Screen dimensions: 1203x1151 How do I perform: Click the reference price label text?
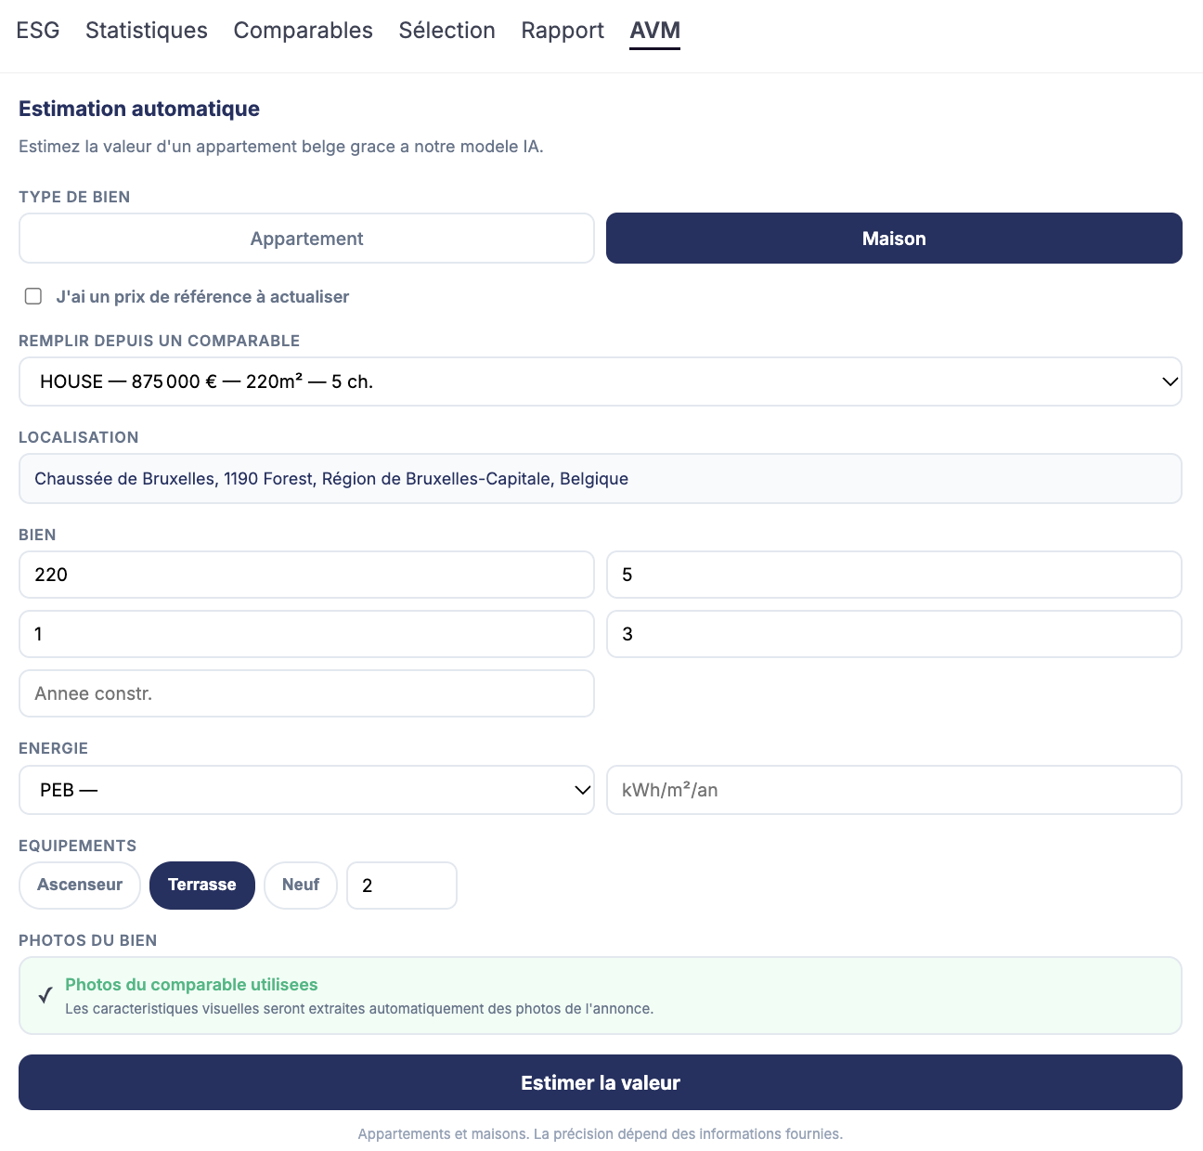(202, 297)
